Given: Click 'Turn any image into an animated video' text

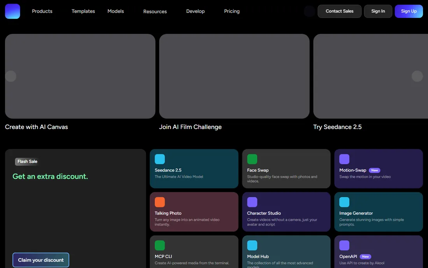Looking at the screenshot, I should (x=187, y=222).
